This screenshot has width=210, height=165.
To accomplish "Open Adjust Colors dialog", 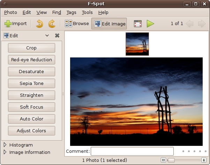I will pyautogui.click(x=31, y=131).
